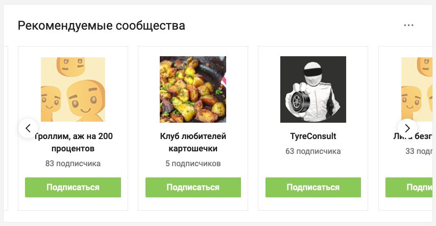
Task: Open community "Троллим, аж на 200 процентов"
Action: (73, 142)
